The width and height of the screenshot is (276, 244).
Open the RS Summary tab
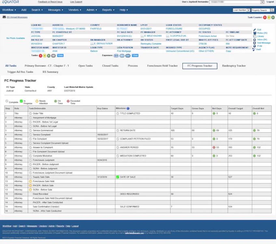[50, 72]
